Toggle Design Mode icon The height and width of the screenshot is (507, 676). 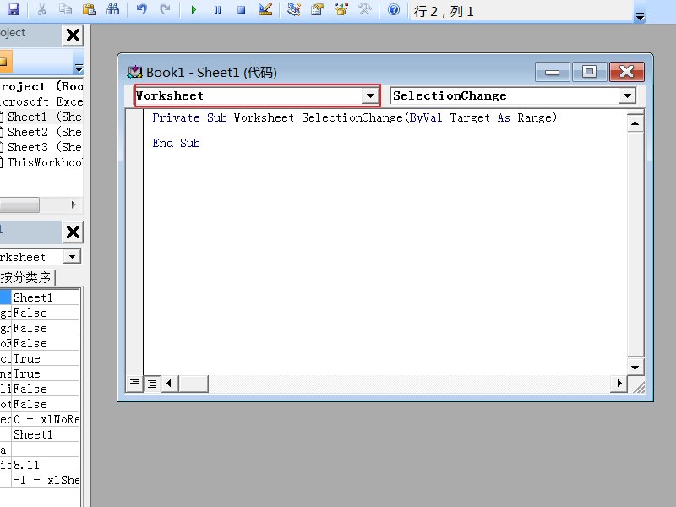(264, 10)
